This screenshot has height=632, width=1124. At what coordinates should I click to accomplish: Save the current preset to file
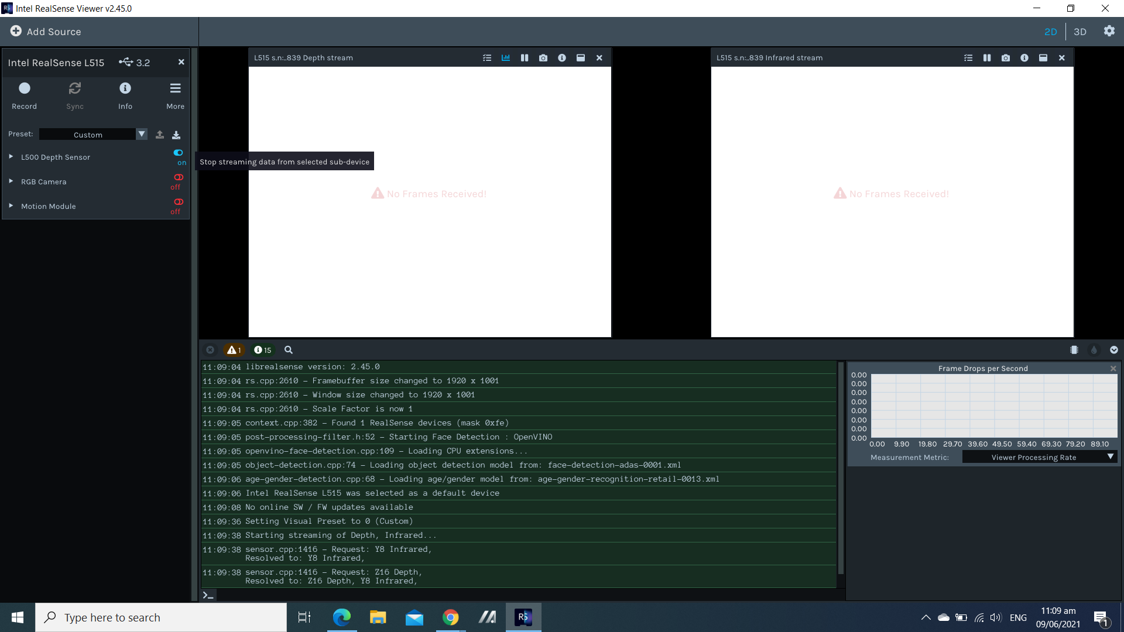tap(176, 134)
